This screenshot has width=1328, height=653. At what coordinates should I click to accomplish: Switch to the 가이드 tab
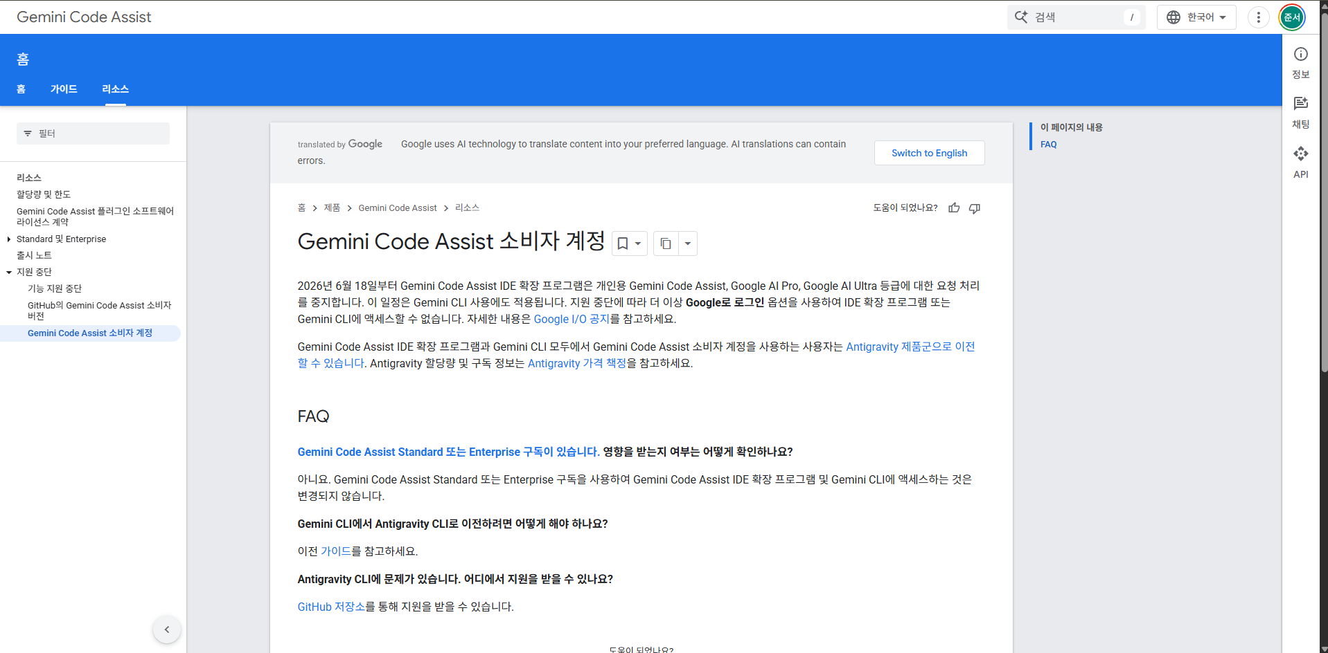pos(64,89)
